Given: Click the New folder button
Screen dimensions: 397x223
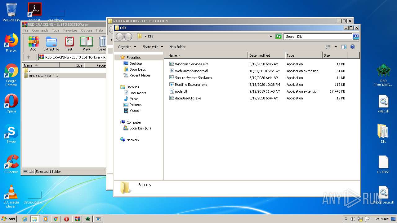Looking at the screenshot, I should tap(177, 47).
